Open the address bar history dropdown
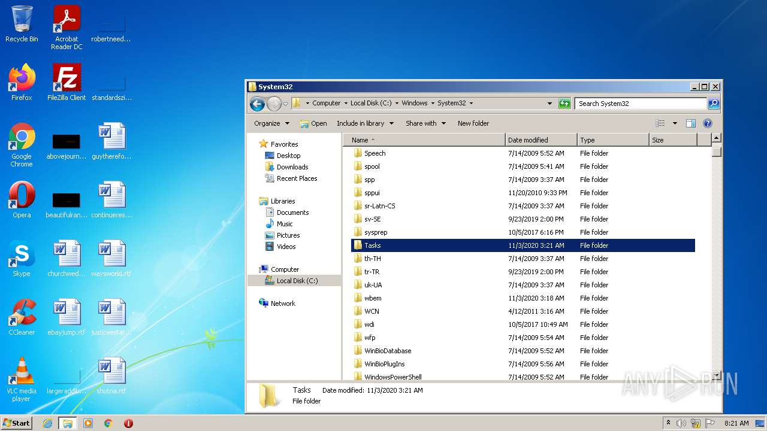Image resolution: width=767 pixels, height=431 pixels. coord(549,104)
